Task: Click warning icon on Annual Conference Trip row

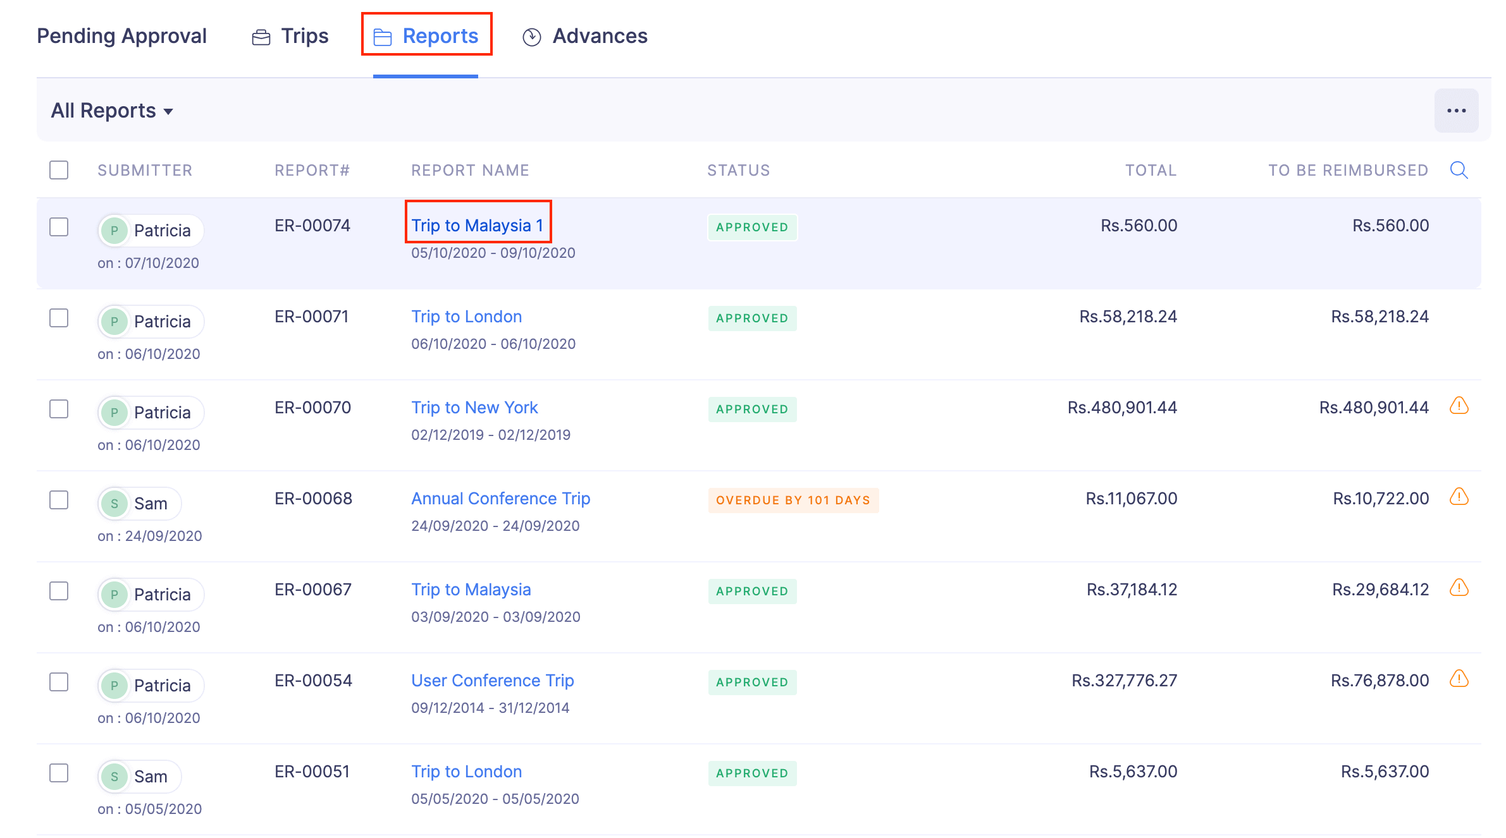Action: pos(1458,497)
